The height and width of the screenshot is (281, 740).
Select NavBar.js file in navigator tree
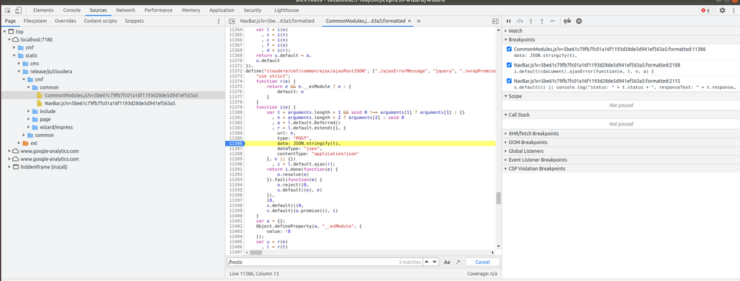110,104
